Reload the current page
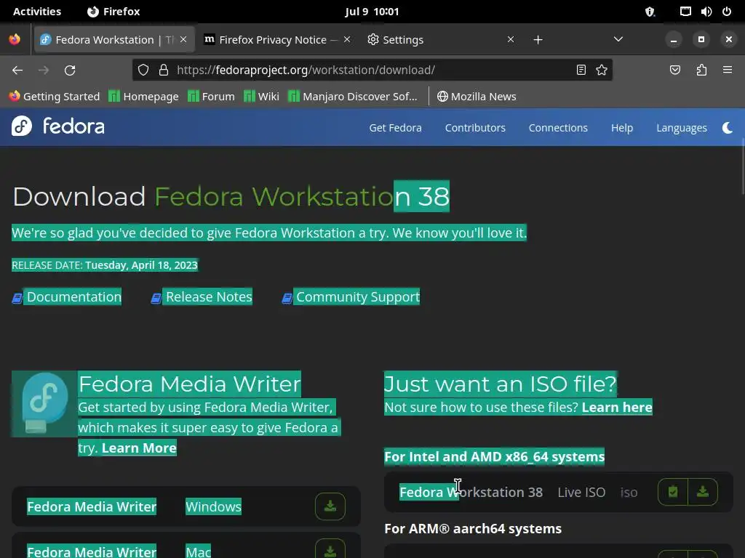 [x=70, y=70]
